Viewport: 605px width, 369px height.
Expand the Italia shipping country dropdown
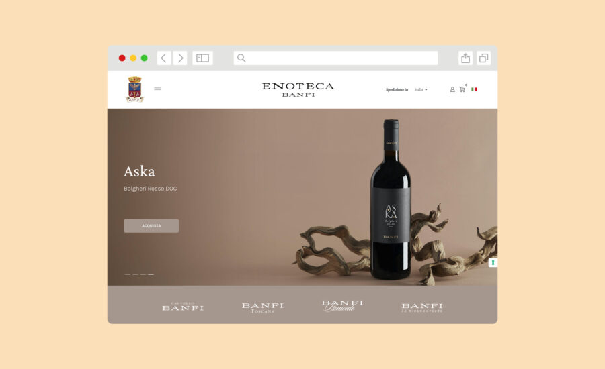coord(421,89)
